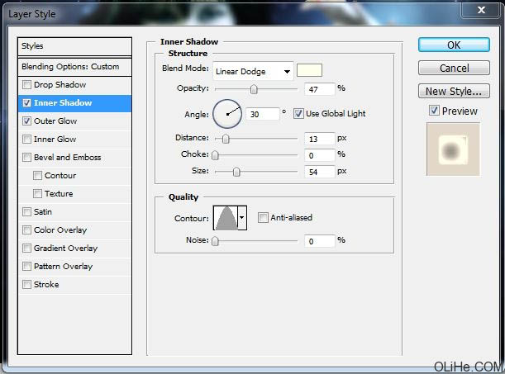Open the Blend Mode dropdown
The image size is (505, 374).
tap(252, 71)
